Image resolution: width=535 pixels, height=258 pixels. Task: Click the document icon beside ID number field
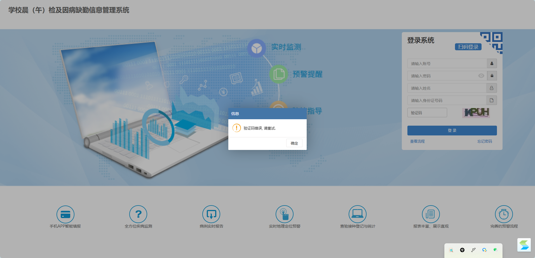[492, 100]
